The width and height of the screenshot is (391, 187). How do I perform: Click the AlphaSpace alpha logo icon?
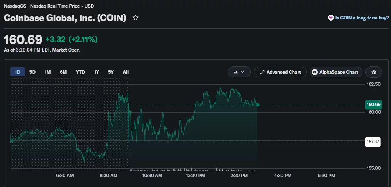(x=315, y=72)
